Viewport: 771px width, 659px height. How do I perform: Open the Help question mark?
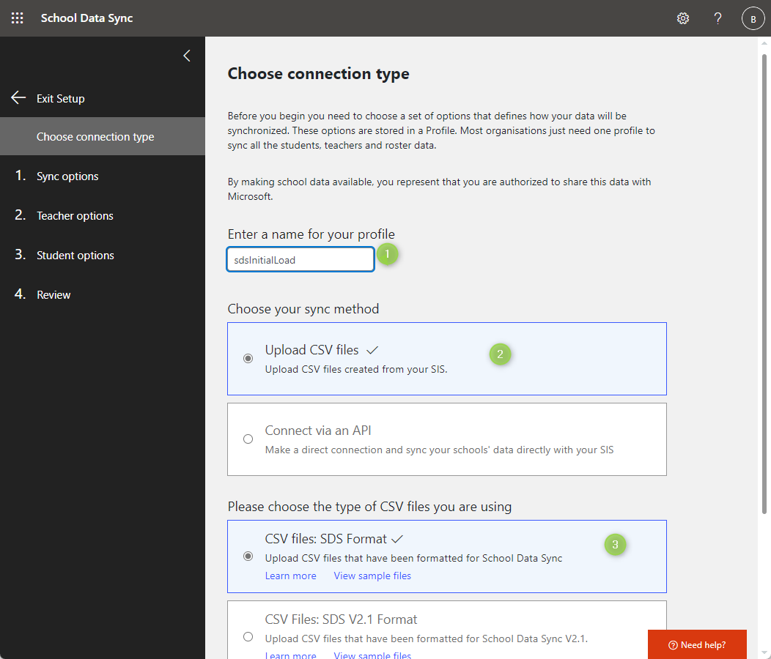click(717, 18)
